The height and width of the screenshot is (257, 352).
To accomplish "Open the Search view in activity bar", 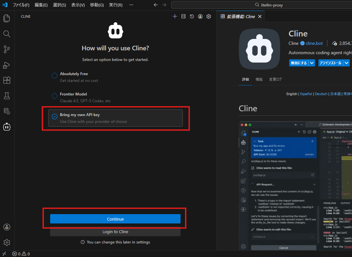I will (x=7, y=34).
